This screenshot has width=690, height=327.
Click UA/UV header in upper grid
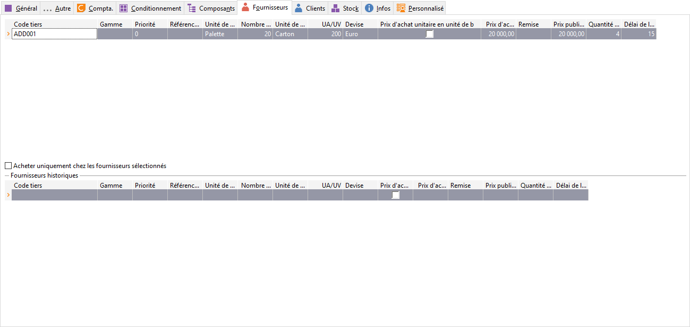coord(326,24)
